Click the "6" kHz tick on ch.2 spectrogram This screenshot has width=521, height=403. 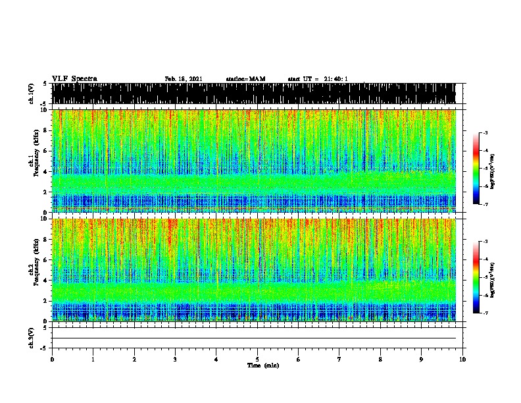[46, 260]
